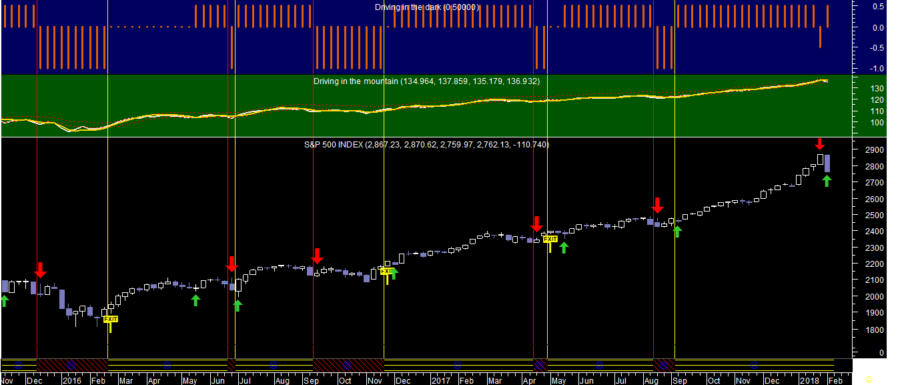Click the large white January 2018 candlestick
Image resolution: width=902 pixels, height=385 pixels.
(x=820, y=159)
